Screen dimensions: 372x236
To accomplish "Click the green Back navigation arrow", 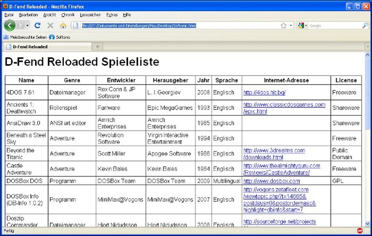I will click(x=9, y=25).
